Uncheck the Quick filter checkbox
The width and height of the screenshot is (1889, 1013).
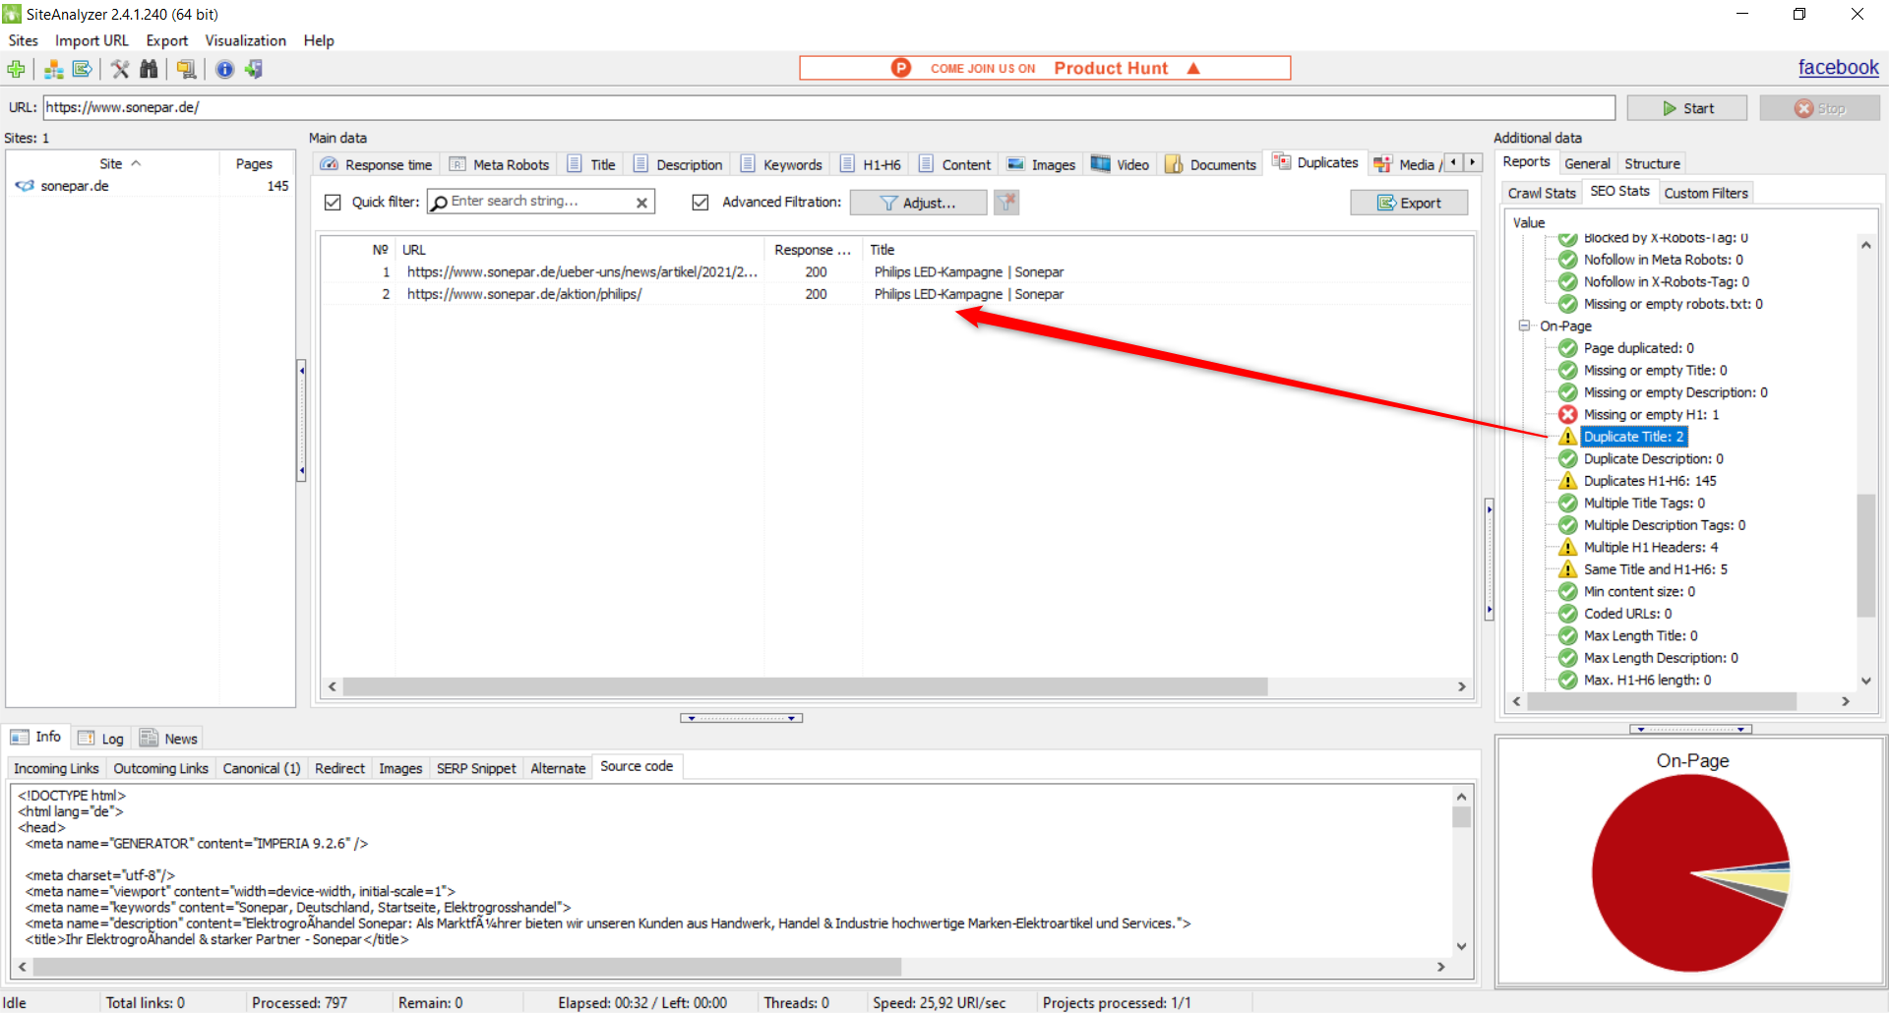(333, 203)
